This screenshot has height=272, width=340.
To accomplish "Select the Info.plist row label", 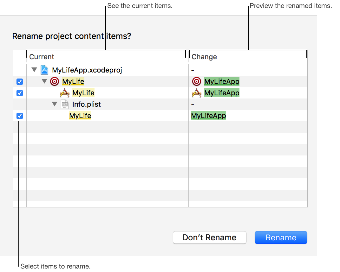I will [87, 104].
